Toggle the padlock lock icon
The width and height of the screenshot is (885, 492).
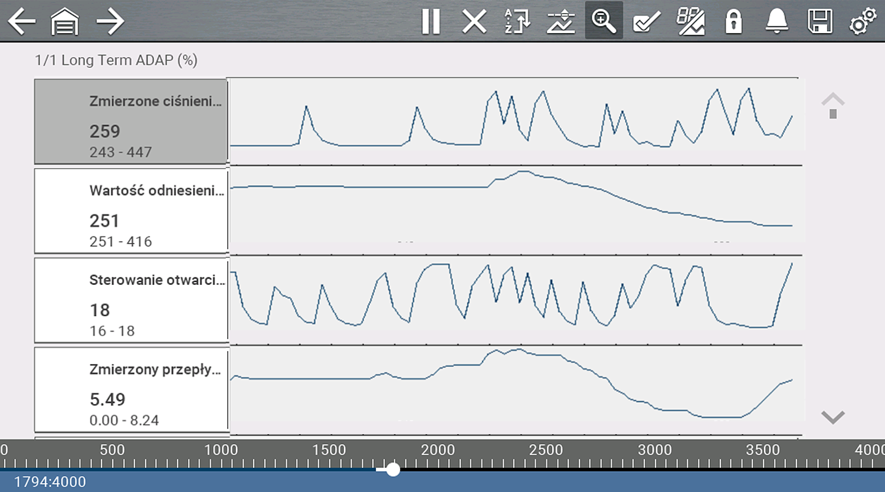pyautogui.click(x=733, y=22)
